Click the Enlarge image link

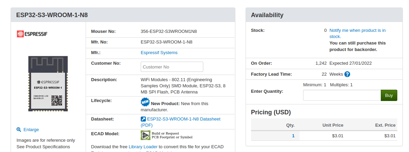(31, 129)
